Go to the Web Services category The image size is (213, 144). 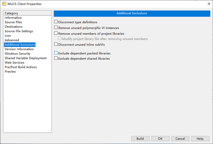[x=15, y=62]
